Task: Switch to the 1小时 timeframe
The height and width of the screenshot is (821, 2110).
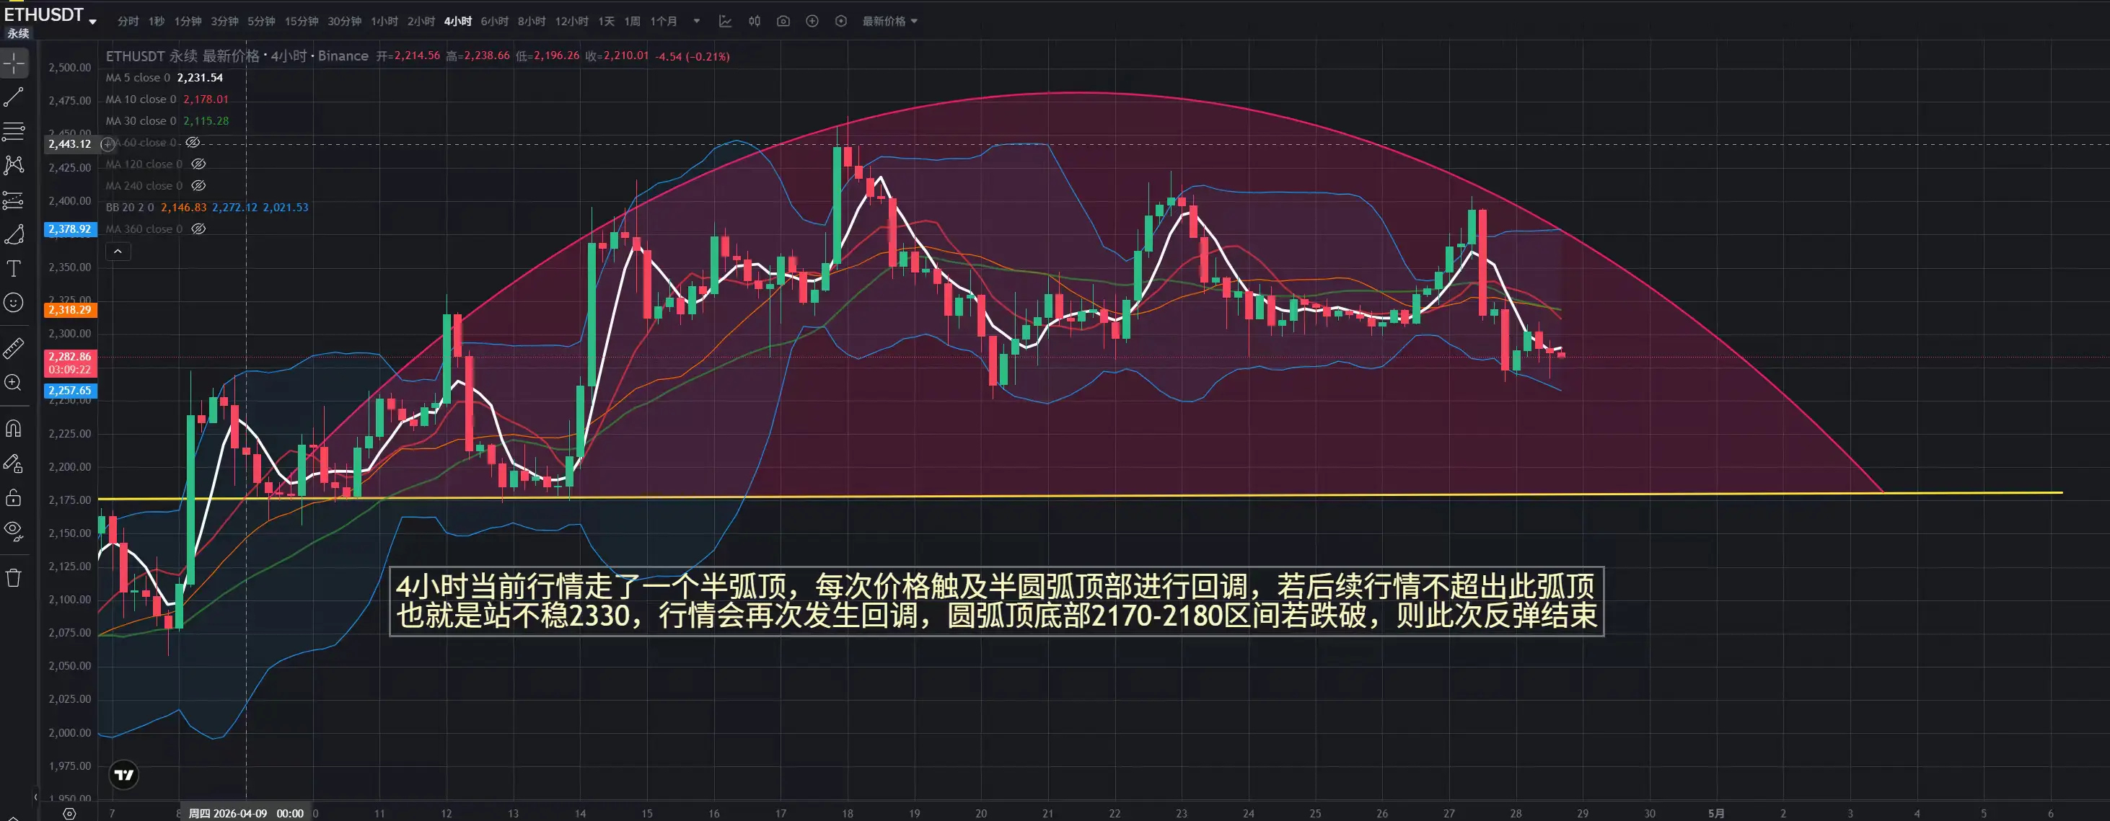Action: tap(384, 22)
